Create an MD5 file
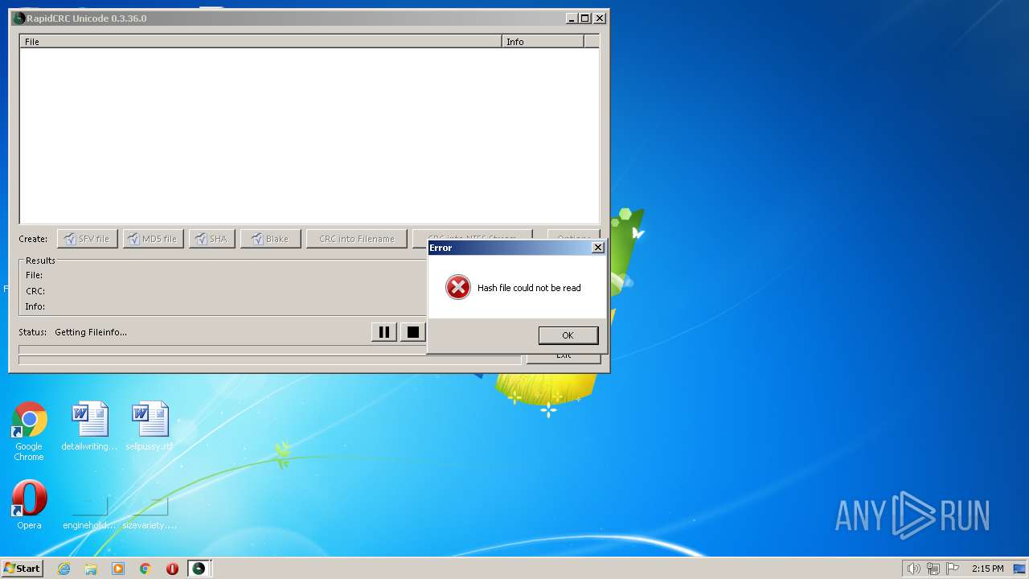1029x579 pixels. [153, 239]
